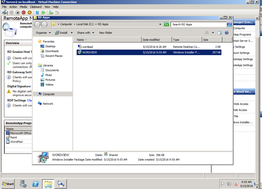
Task: Click the Explorer Forward navigation button
Action: coord(44,24)
